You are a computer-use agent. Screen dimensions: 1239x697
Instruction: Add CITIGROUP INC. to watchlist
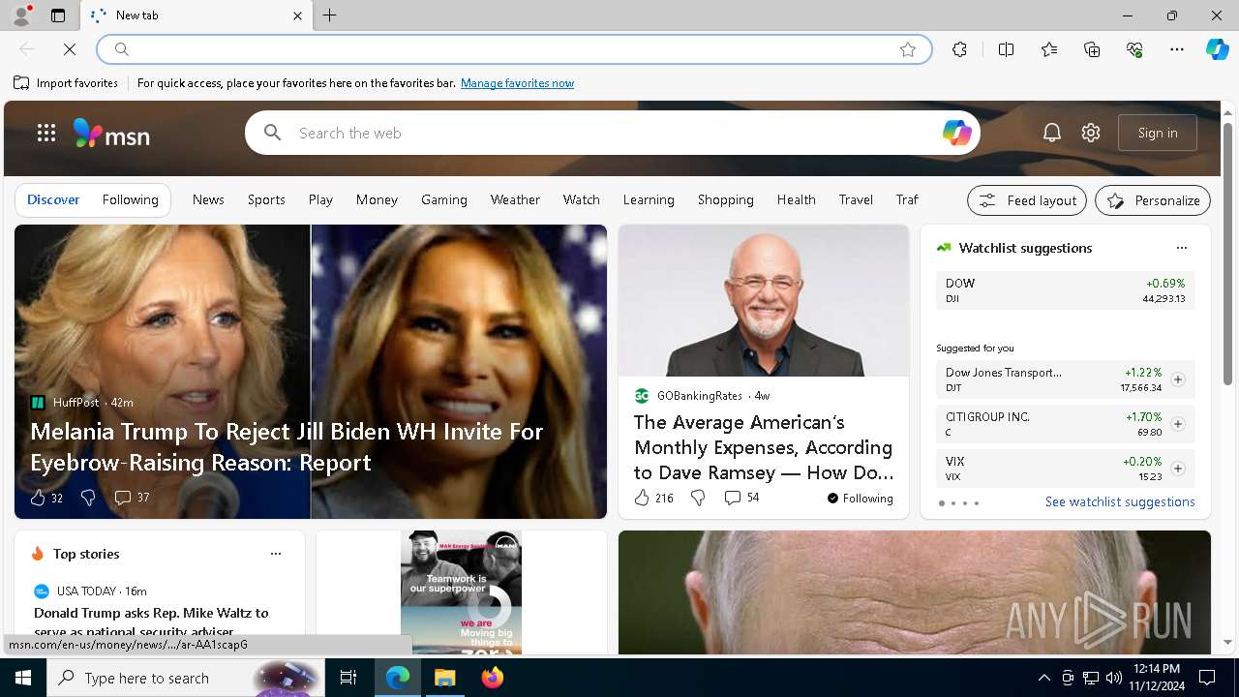coord(1178,424)
